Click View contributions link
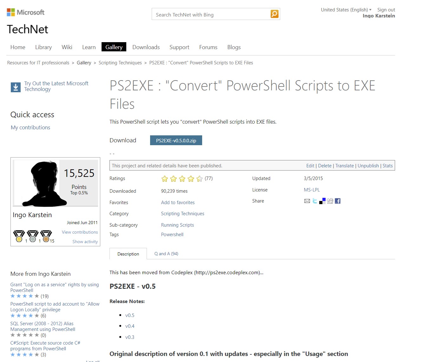Viewport: 423px width, 362px height. point(80,232)
